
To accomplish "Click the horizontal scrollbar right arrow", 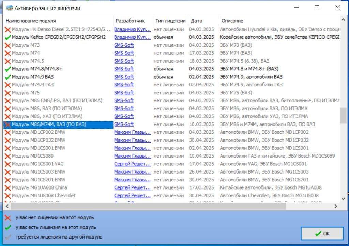I will pos(336,206).
